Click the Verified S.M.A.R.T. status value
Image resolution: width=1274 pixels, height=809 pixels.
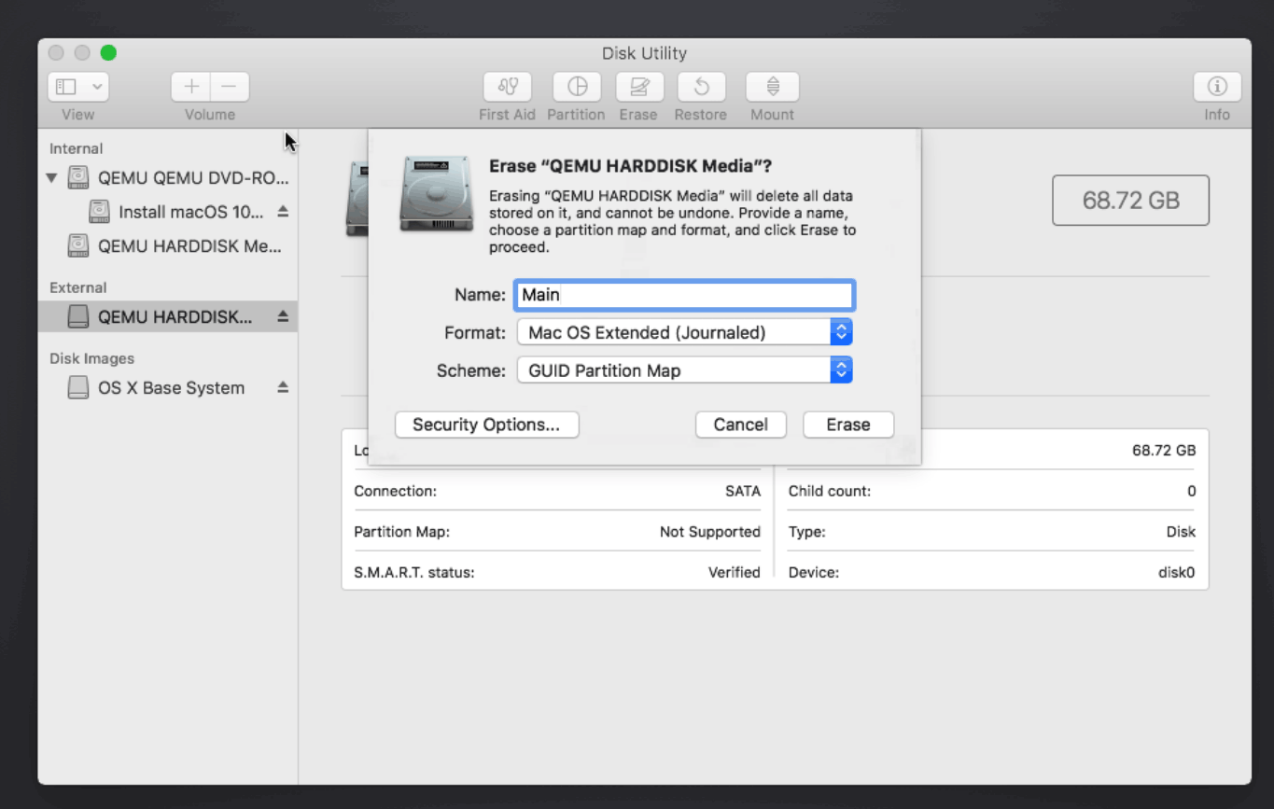click(x=735, y=573)
